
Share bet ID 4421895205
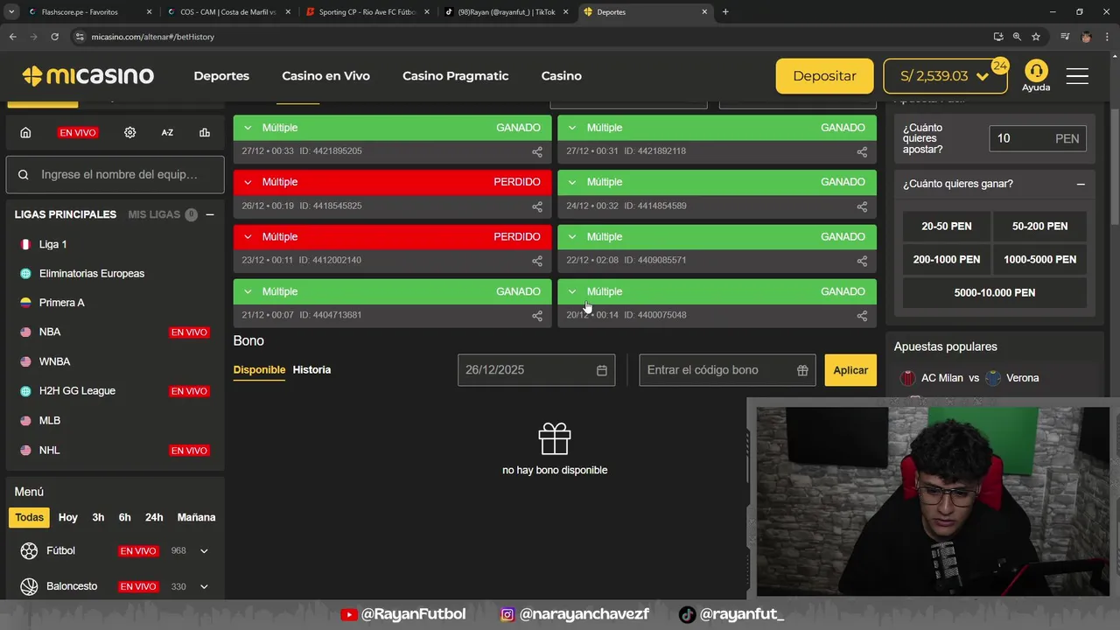click(537, 152)
